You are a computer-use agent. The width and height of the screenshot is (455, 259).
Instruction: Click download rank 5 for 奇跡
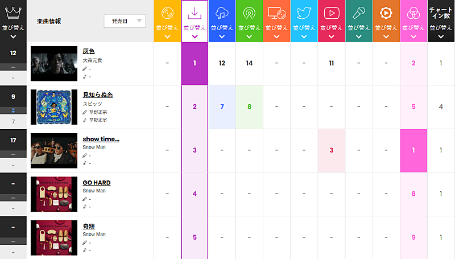pos(195,237)
